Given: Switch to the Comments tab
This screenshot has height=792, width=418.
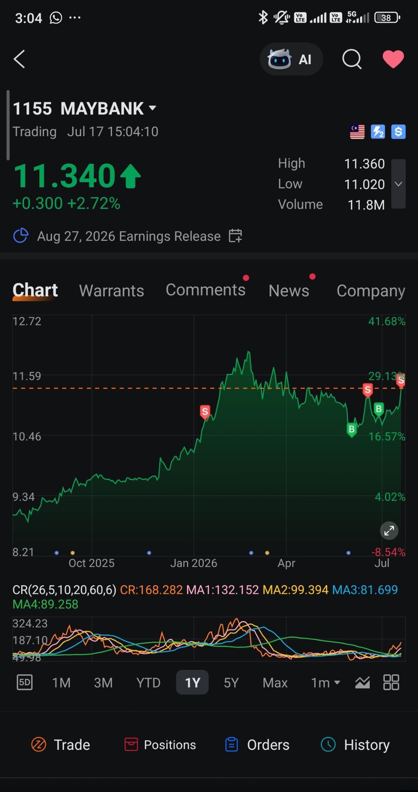Looking at the screenshot, I should point(206,290).
